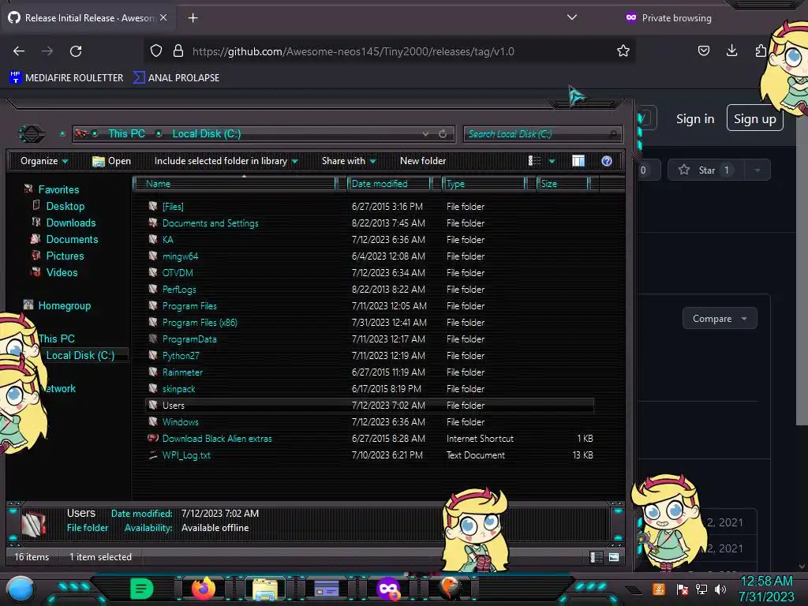Screen dimensions: 808x606
Task: Open Explorer help question mark icon
Action: pos(607,161)
